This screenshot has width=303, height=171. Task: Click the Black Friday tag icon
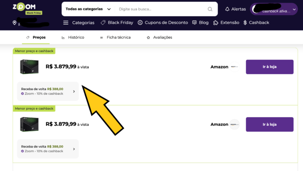[103, 23]
